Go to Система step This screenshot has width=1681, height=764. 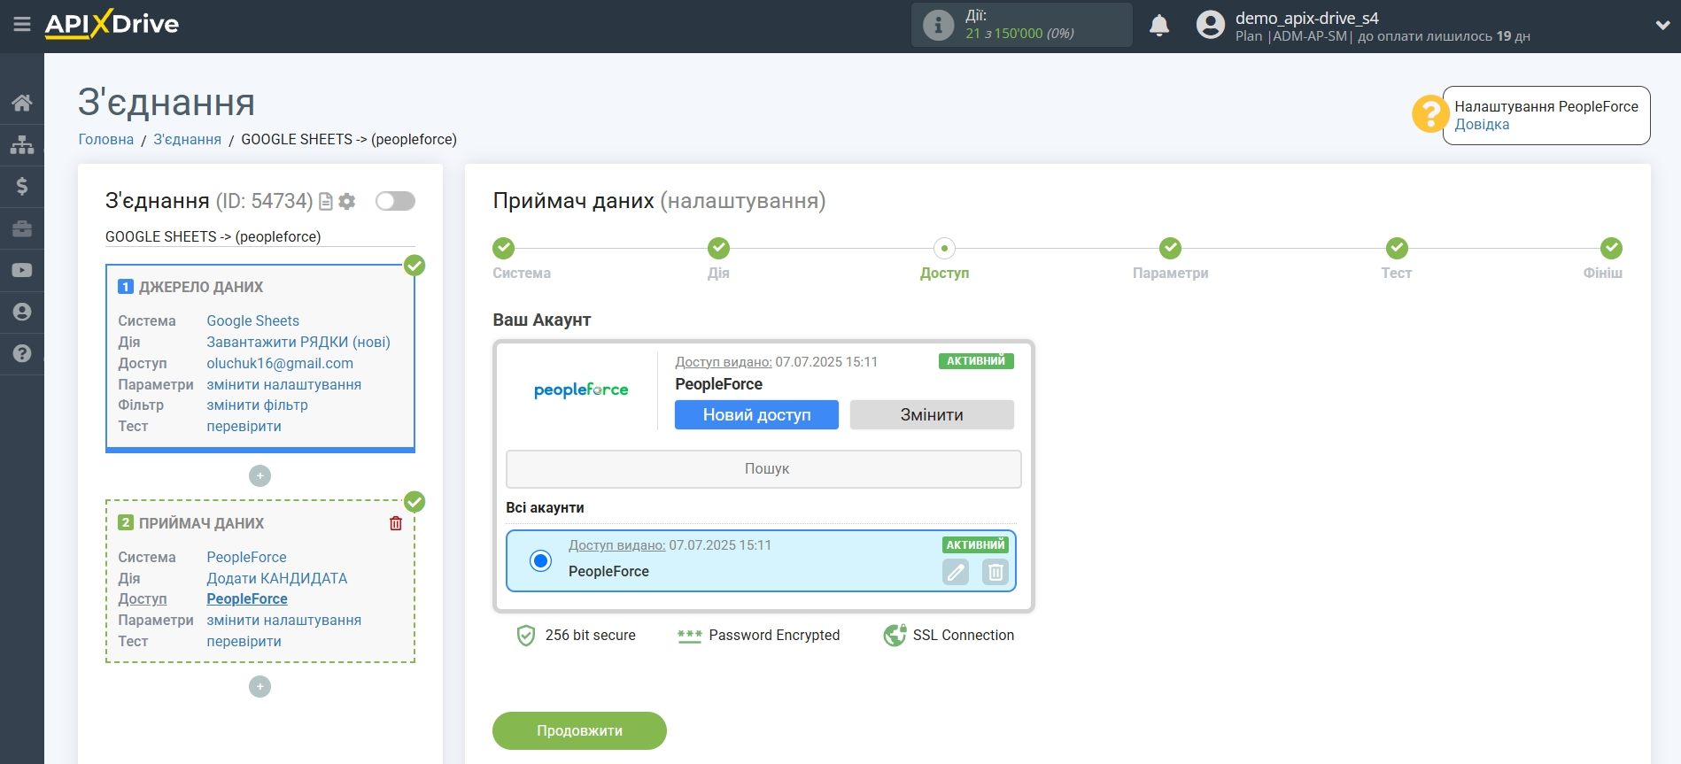pyautogui.click(x=504, y=248)
